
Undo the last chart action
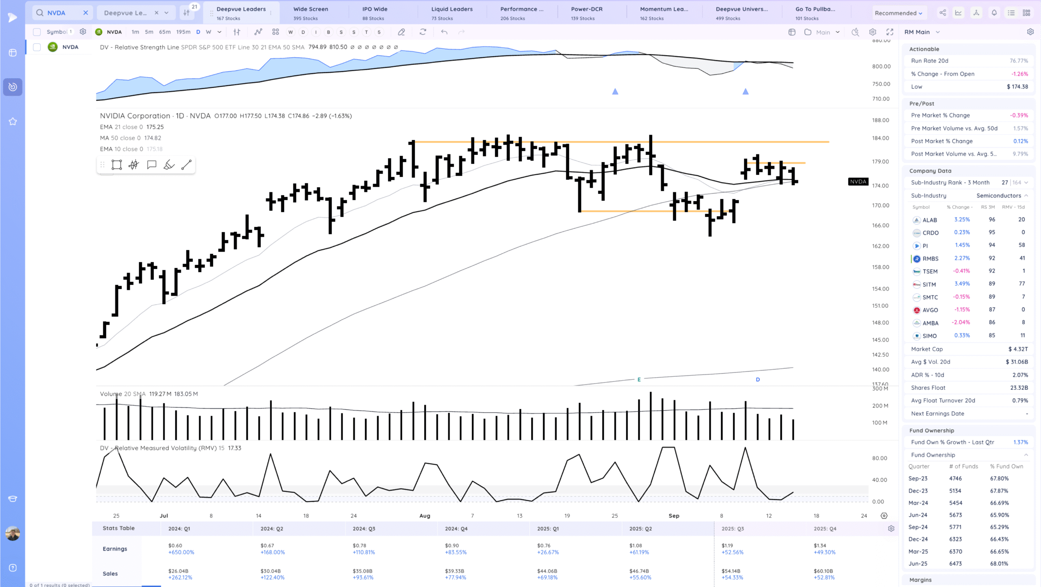point(444,32)
